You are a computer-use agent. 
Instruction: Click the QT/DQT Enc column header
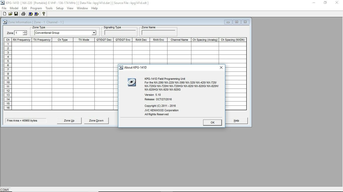123,40
